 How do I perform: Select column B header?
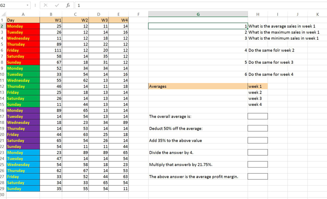51,14
